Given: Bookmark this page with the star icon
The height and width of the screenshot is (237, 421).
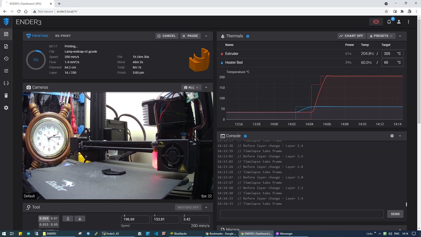Looking at the screenshot, I should coord(386,11).
